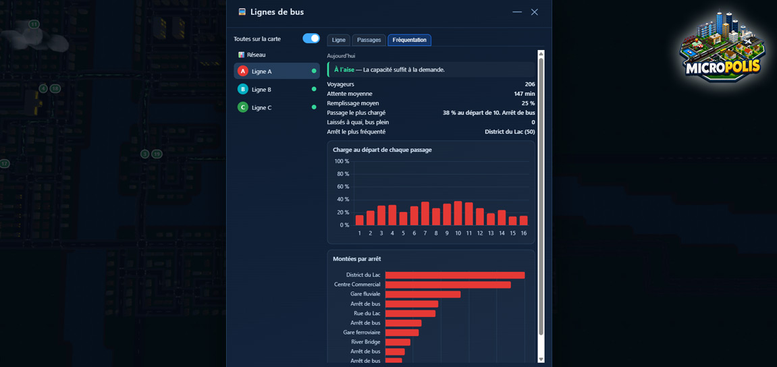Click the 'Attente moyenne' value 147 min

[525, 94]
